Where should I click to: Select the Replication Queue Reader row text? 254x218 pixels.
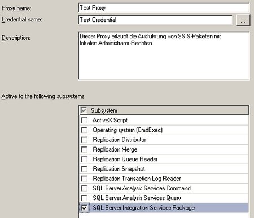point(125,159)
